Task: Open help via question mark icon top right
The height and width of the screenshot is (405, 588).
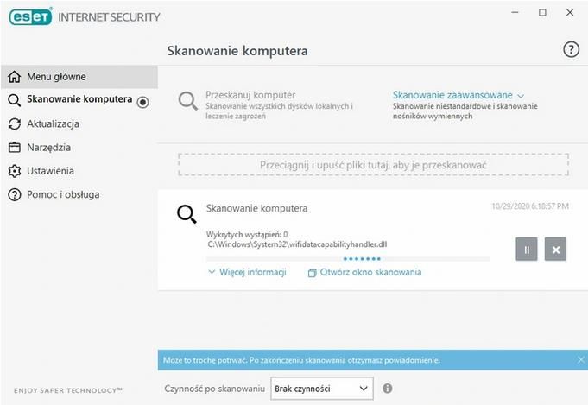Action: [571, 49]
